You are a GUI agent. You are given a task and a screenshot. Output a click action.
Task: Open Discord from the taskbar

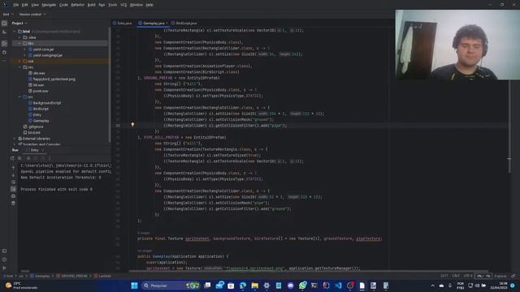click(291, 286)
